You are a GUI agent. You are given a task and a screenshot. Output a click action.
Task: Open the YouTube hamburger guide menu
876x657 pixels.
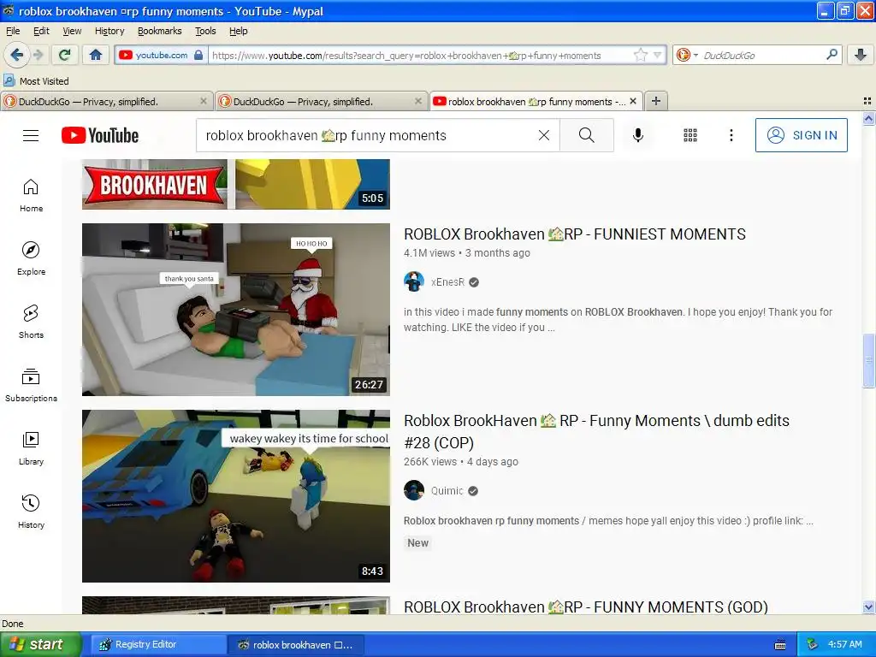click(x=31, y=135)
